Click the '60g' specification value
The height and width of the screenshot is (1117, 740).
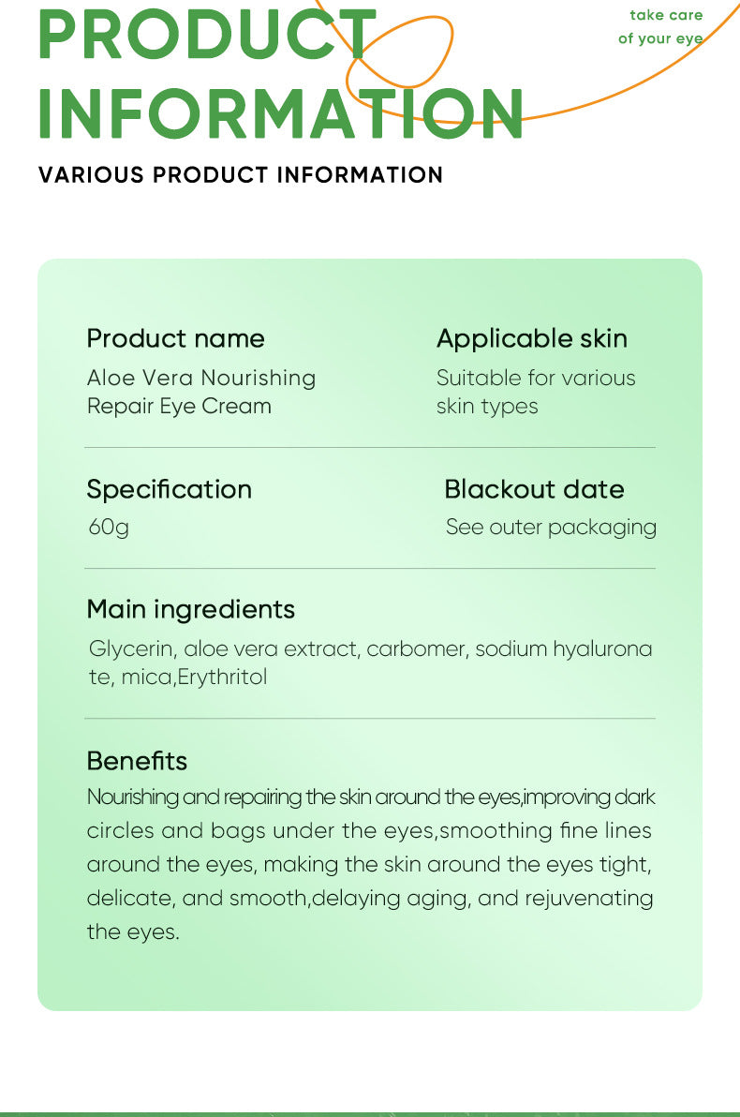(x=109, y=527)
